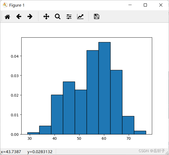Click the Figure 1 title text
This screenshot has height=155, width=169.
pyautogui.click(x=17, y=5)
